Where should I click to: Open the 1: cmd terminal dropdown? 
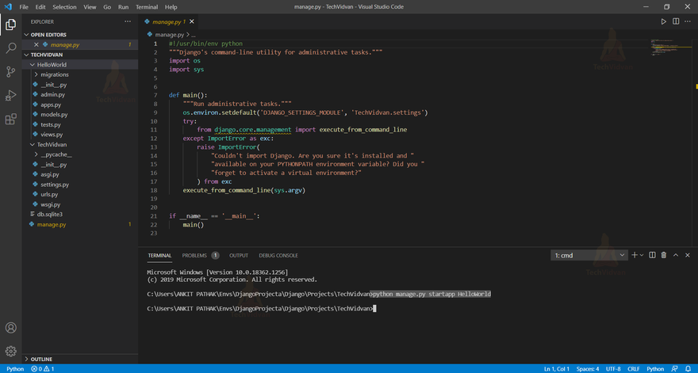click(x=589, y=255)
